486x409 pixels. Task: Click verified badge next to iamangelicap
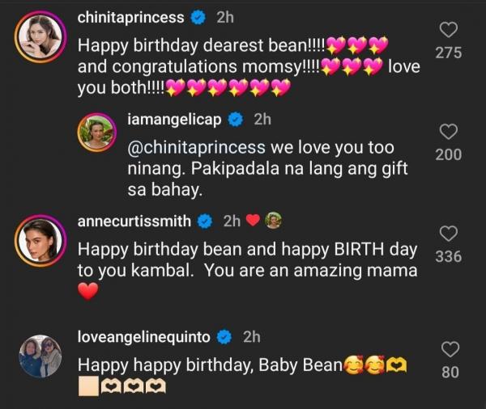236,120
